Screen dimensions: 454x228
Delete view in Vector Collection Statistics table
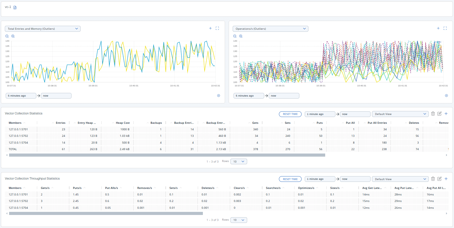[x=433, y=114]
